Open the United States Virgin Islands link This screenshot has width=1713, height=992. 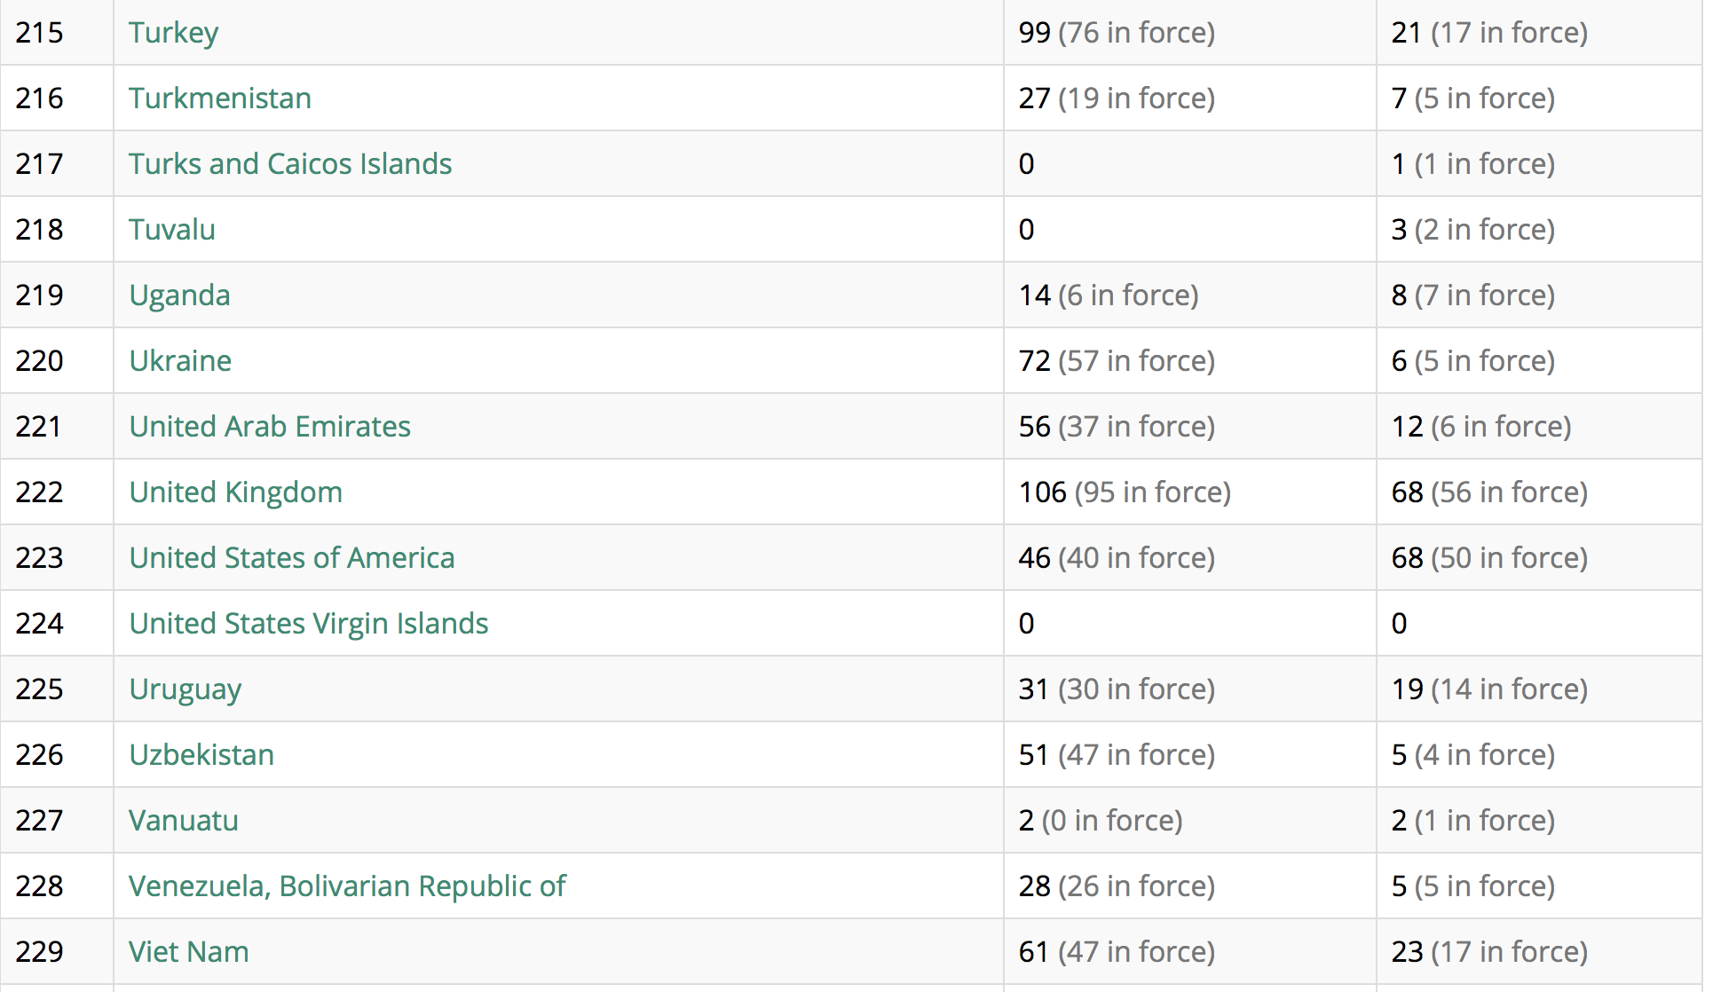(309, 624)
